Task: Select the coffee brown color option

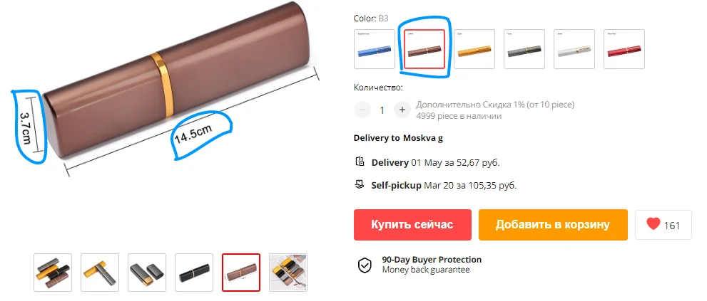Action: (424, 49)
